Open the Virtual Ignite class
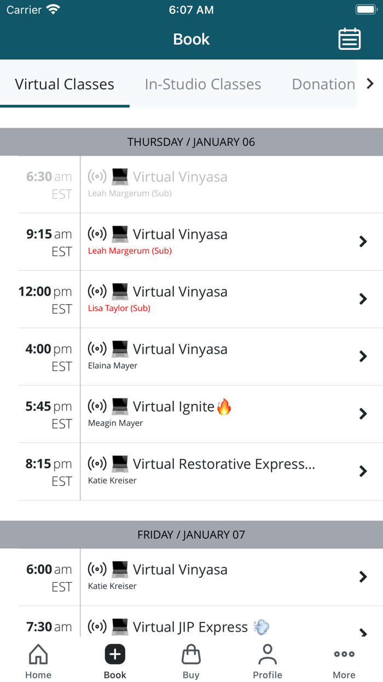This screenshot has height=682, width=383. [x=173, y=407]
